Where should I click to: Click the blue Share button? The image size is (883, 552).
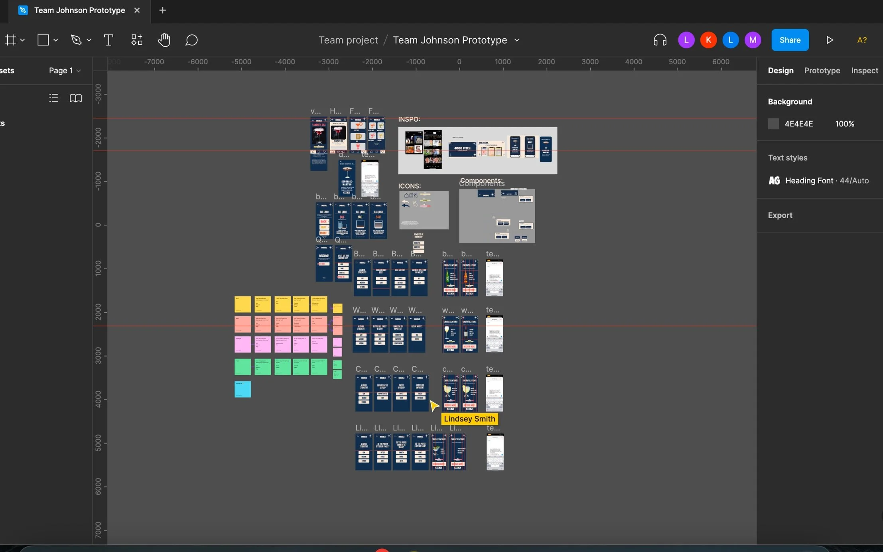pyautogui.click(x=790, y=40)
